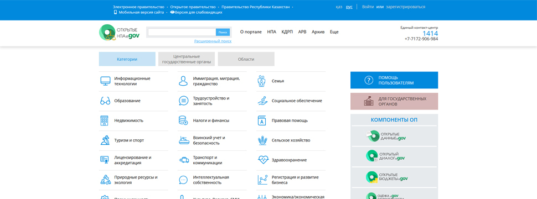Open the Открытое правительство link
The height and width of the screenshot is (199, 537).
193,7
